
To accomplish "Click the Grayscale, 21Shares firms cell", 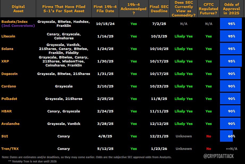I will coord(64,99).
